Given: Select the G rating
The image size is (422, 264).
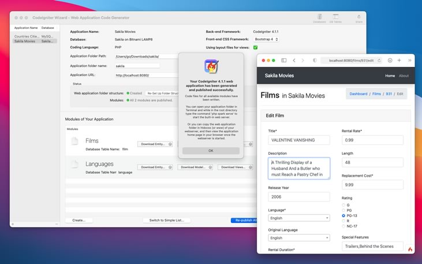Looking at the screenshot, I should (x=343, y=205).
